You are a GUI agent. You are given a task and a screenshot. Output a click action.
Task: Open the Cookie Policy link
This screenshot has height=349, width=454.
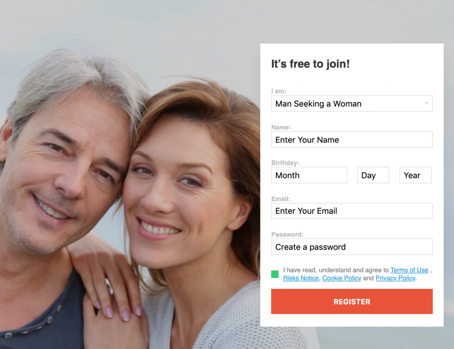(x=342, y=278)
